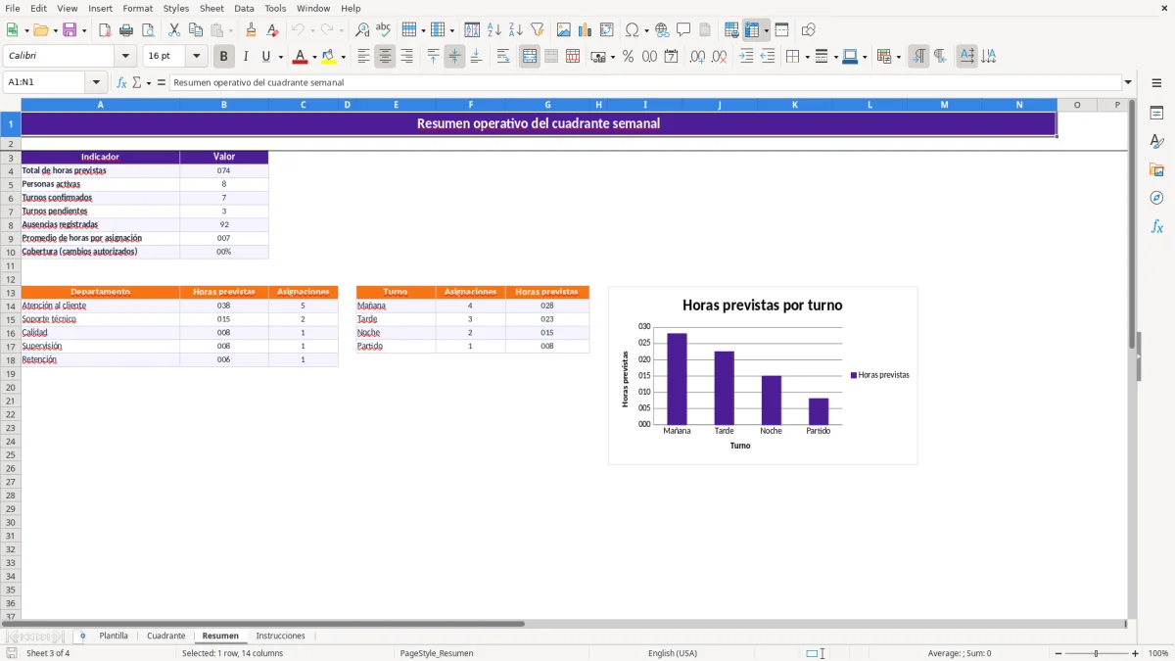Toggle Wrap Text
The width and height of the screenshot is (1175, 661).
tap(503, 57)
